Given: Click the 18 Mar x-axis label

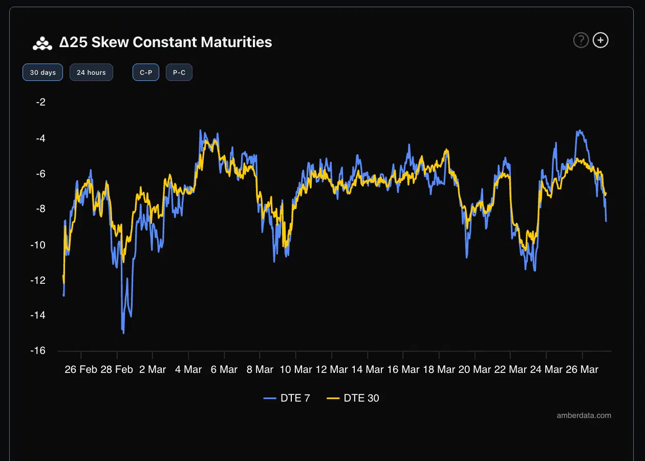Looking at the screenshot, I should tap(439, 369).
